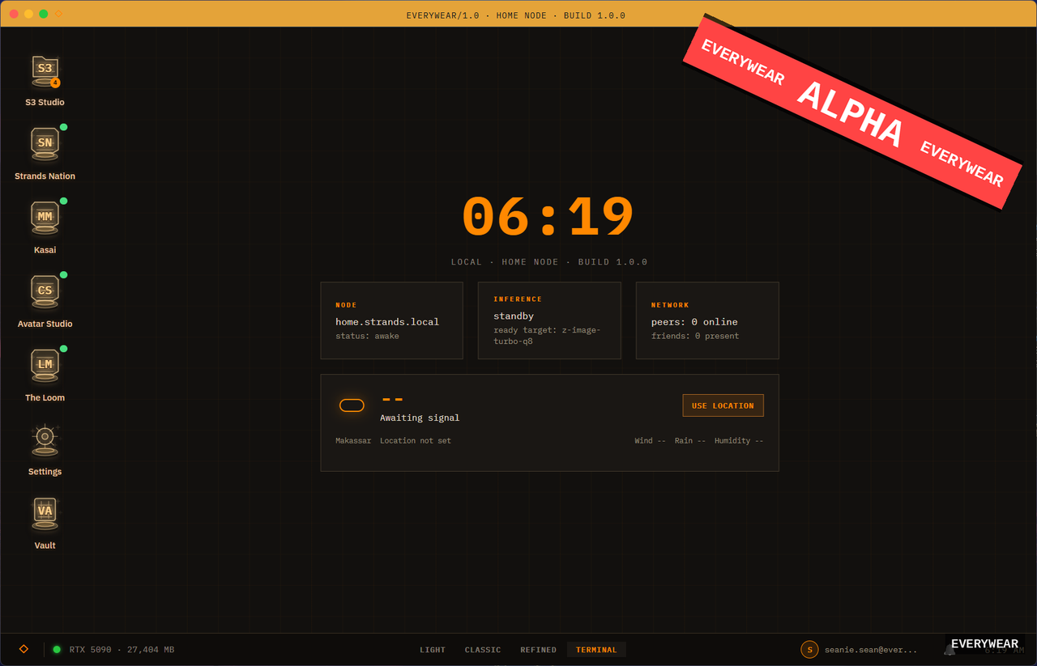
Task: Click LOCAL · HOME NODE · BUILD 1.0.0 subtitle
Action: coord(549,262)
